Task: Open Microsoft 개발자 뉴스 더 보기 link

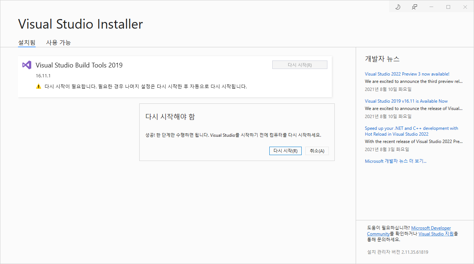Action: tap(396, 161)
